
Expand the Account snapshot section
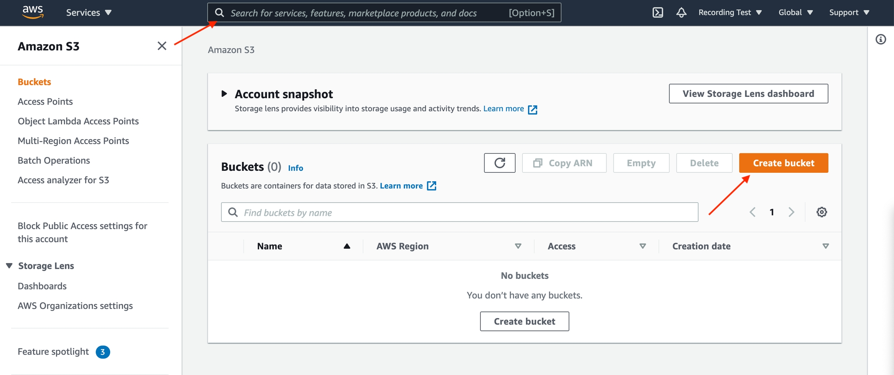(224, 94)
